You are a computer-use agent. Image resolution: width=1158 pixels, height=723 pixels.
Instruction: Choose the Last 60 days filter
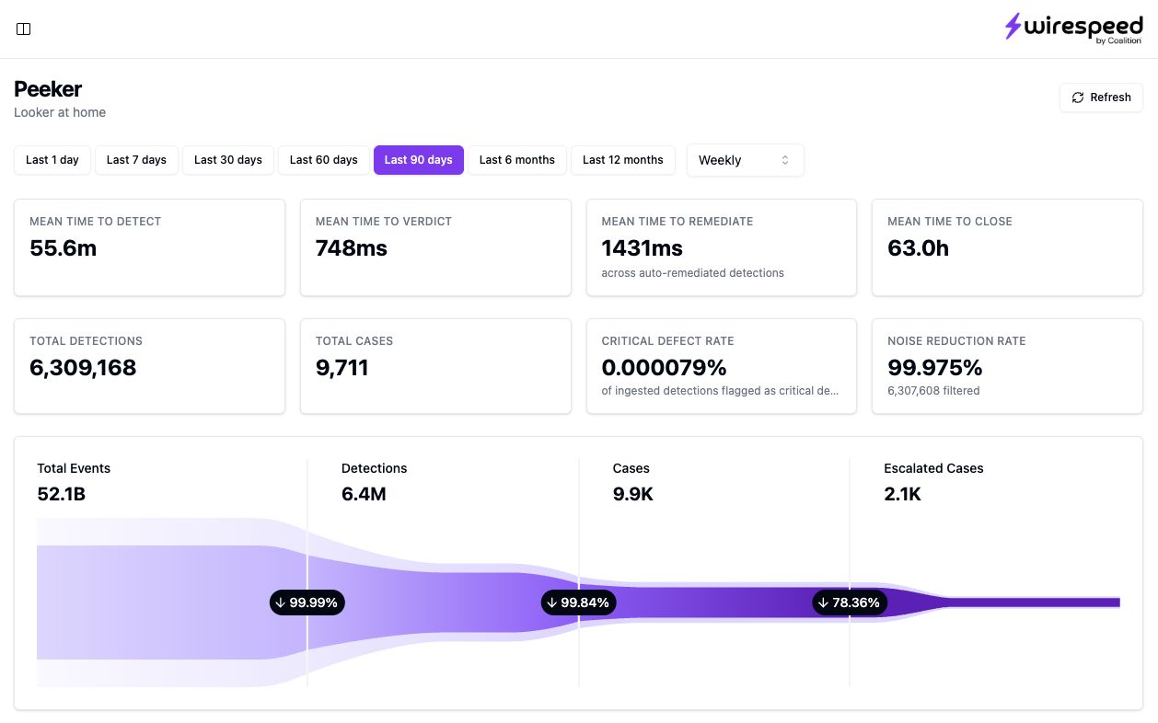pos(324,160)
